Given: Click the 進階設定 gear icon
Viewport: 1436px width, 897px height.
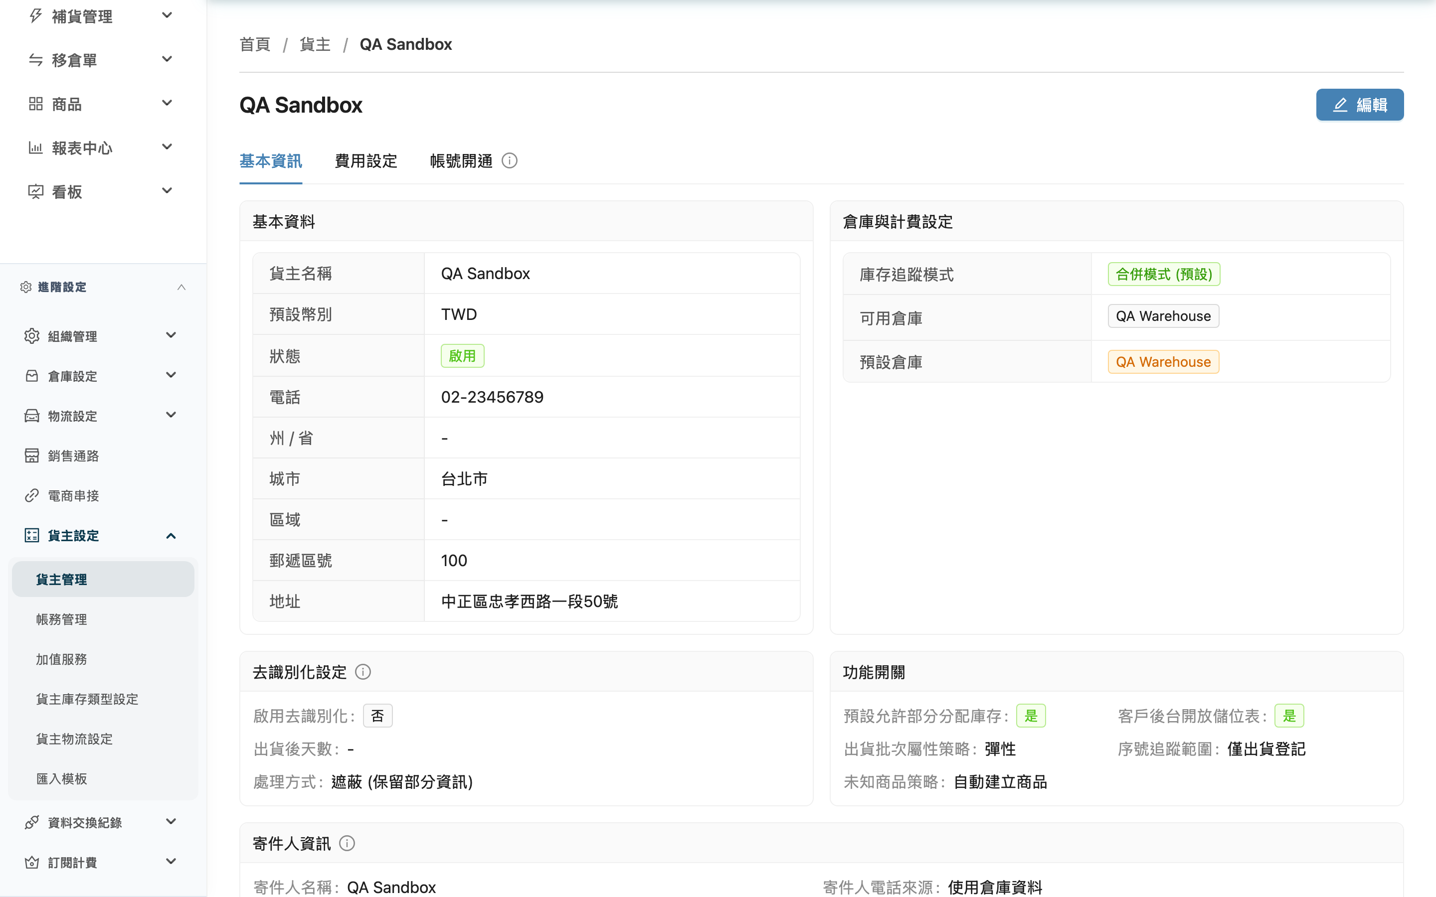Looking at the screenshot, I should tap(25, 287).
